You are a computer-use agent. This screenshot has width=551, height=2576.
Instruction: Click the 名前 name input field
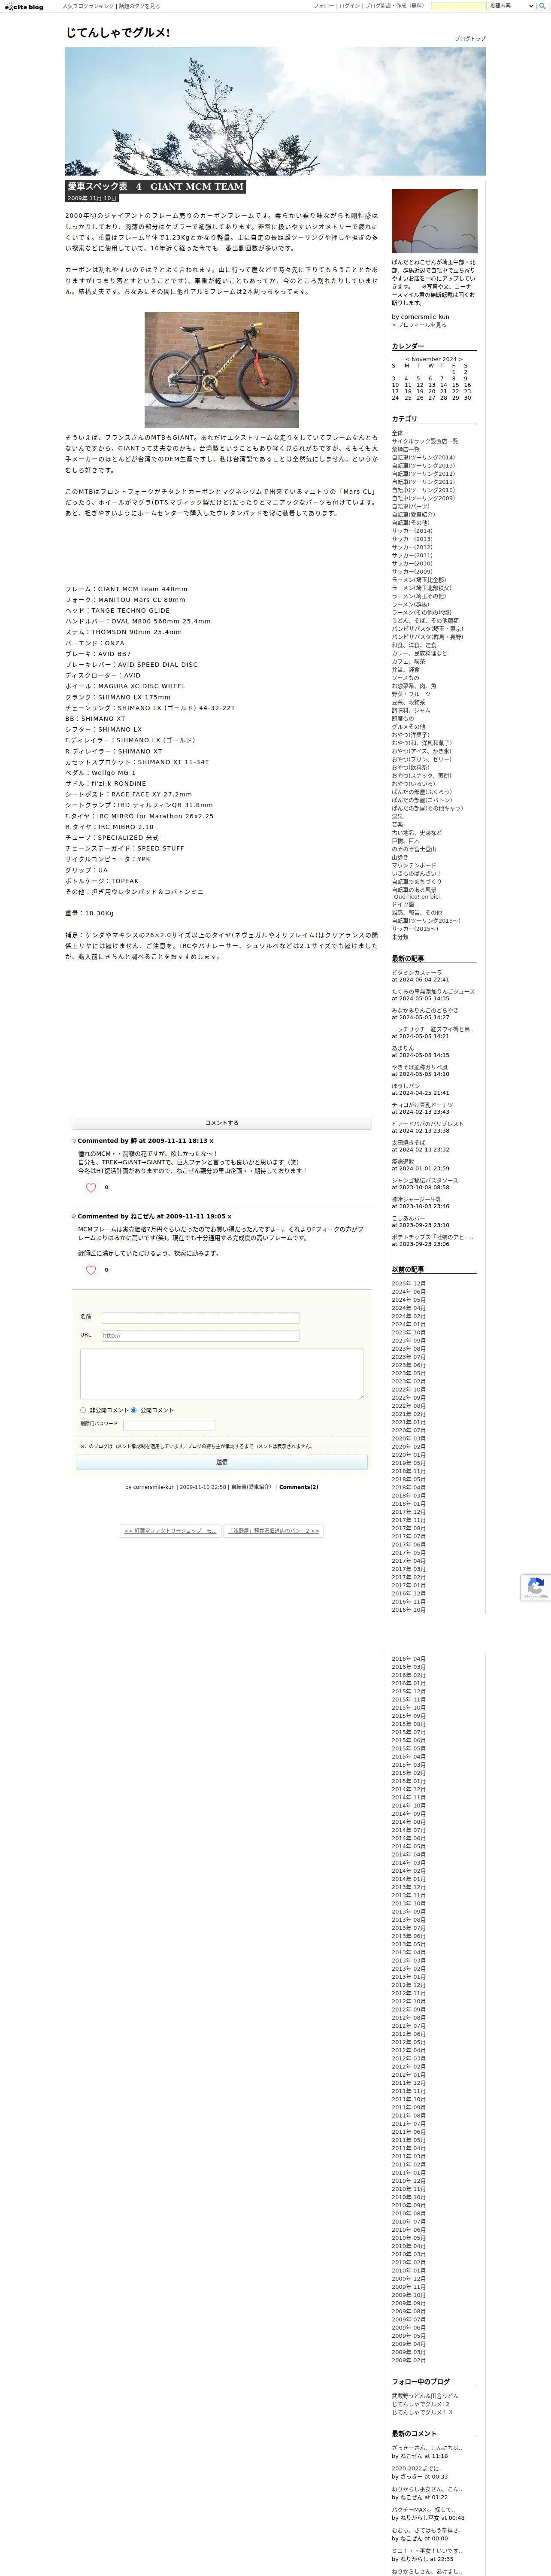(x=201, y=1318)
